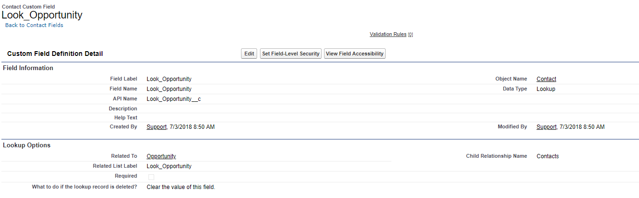
Task: Click Support link in Modified By row
Action: pos(546,127)
